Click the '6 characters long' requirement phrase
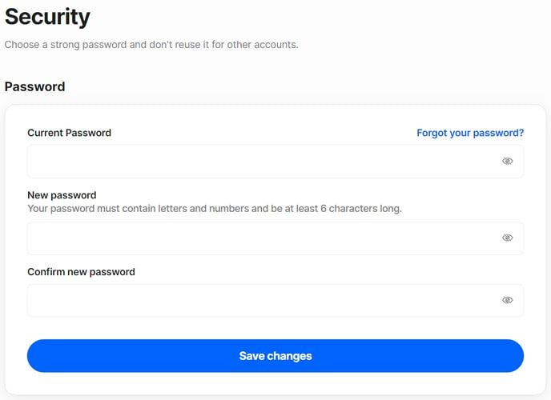This screenshot has height=400, width=551. pyautogui.click(x=361, y=209)
